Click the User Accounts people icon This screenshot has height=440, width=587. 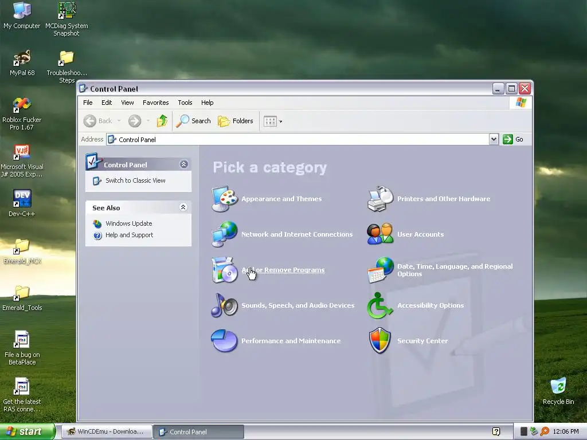click(381, 234)
